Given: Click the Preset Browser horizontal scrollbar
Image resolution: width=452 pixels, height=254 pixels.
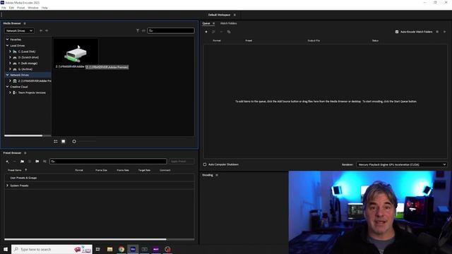Looking at the screenshot, I should 85,239.
